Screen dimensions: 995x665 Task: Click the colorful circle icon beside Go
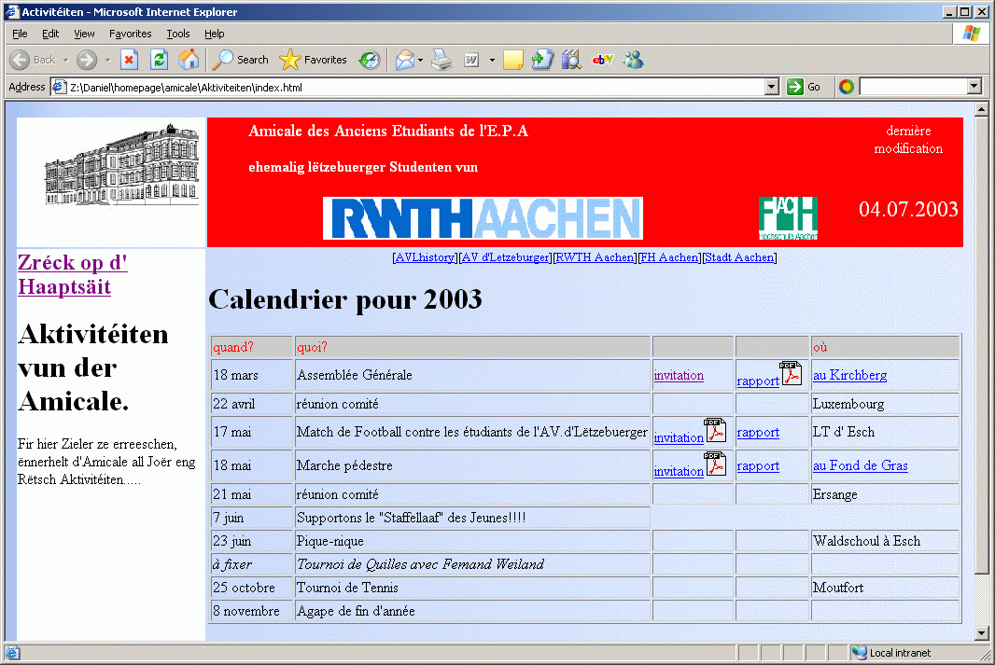point(846,87)
